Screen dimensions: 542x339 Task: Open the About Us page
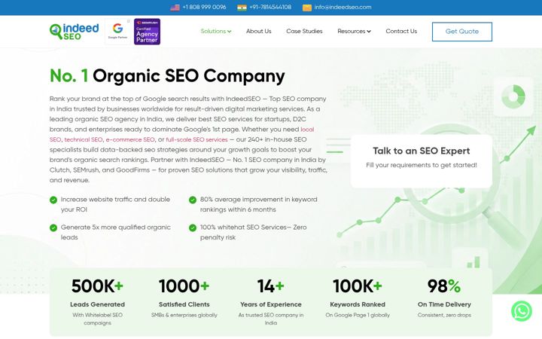(x=258, y=31)
